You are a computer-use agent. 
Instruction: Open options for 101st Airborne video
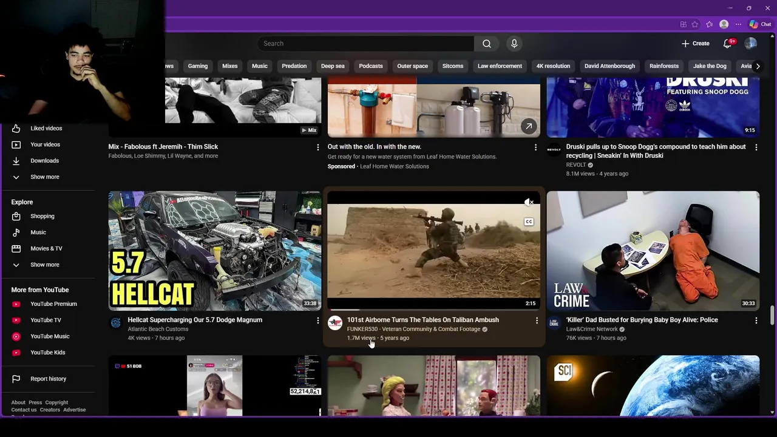537,320
